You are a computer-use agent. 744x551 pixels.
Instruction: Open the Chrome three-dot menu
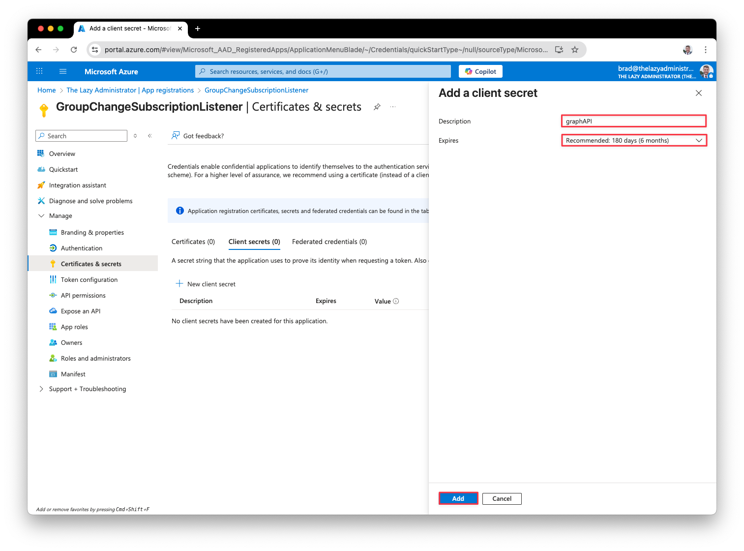[705, 50]
